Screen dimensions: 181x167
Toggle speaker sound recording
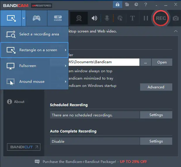pos(94,18)
